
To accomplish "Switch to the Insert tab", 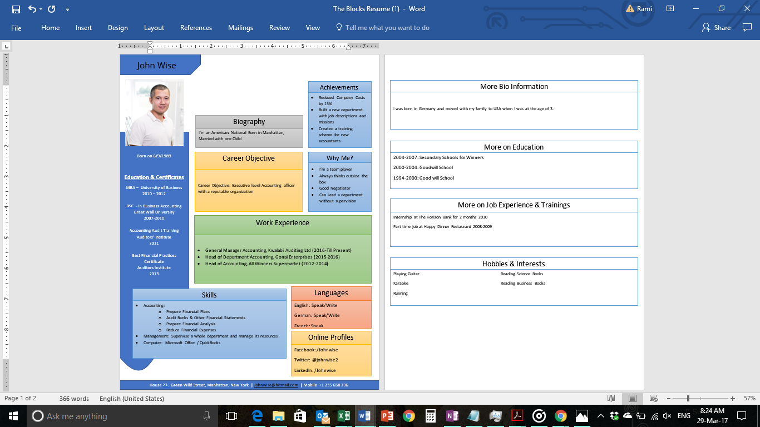I will [84, 28].
